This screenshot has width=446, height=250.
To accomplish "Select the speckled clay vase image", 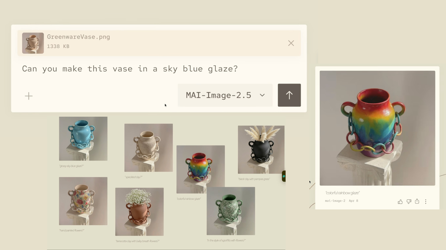I will [x=149, y=148].
